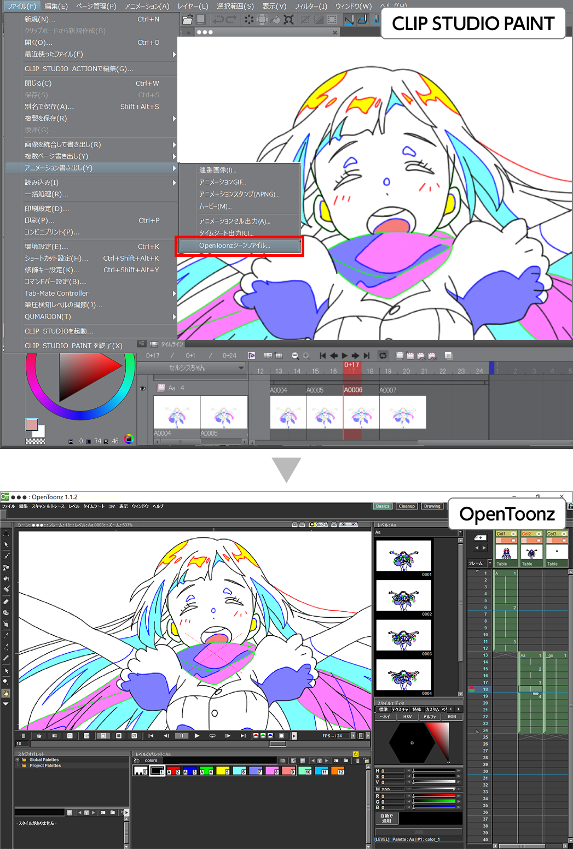Step to previous frame in Clip Studio timeline
573x849 pixels.
coord(334,355)
